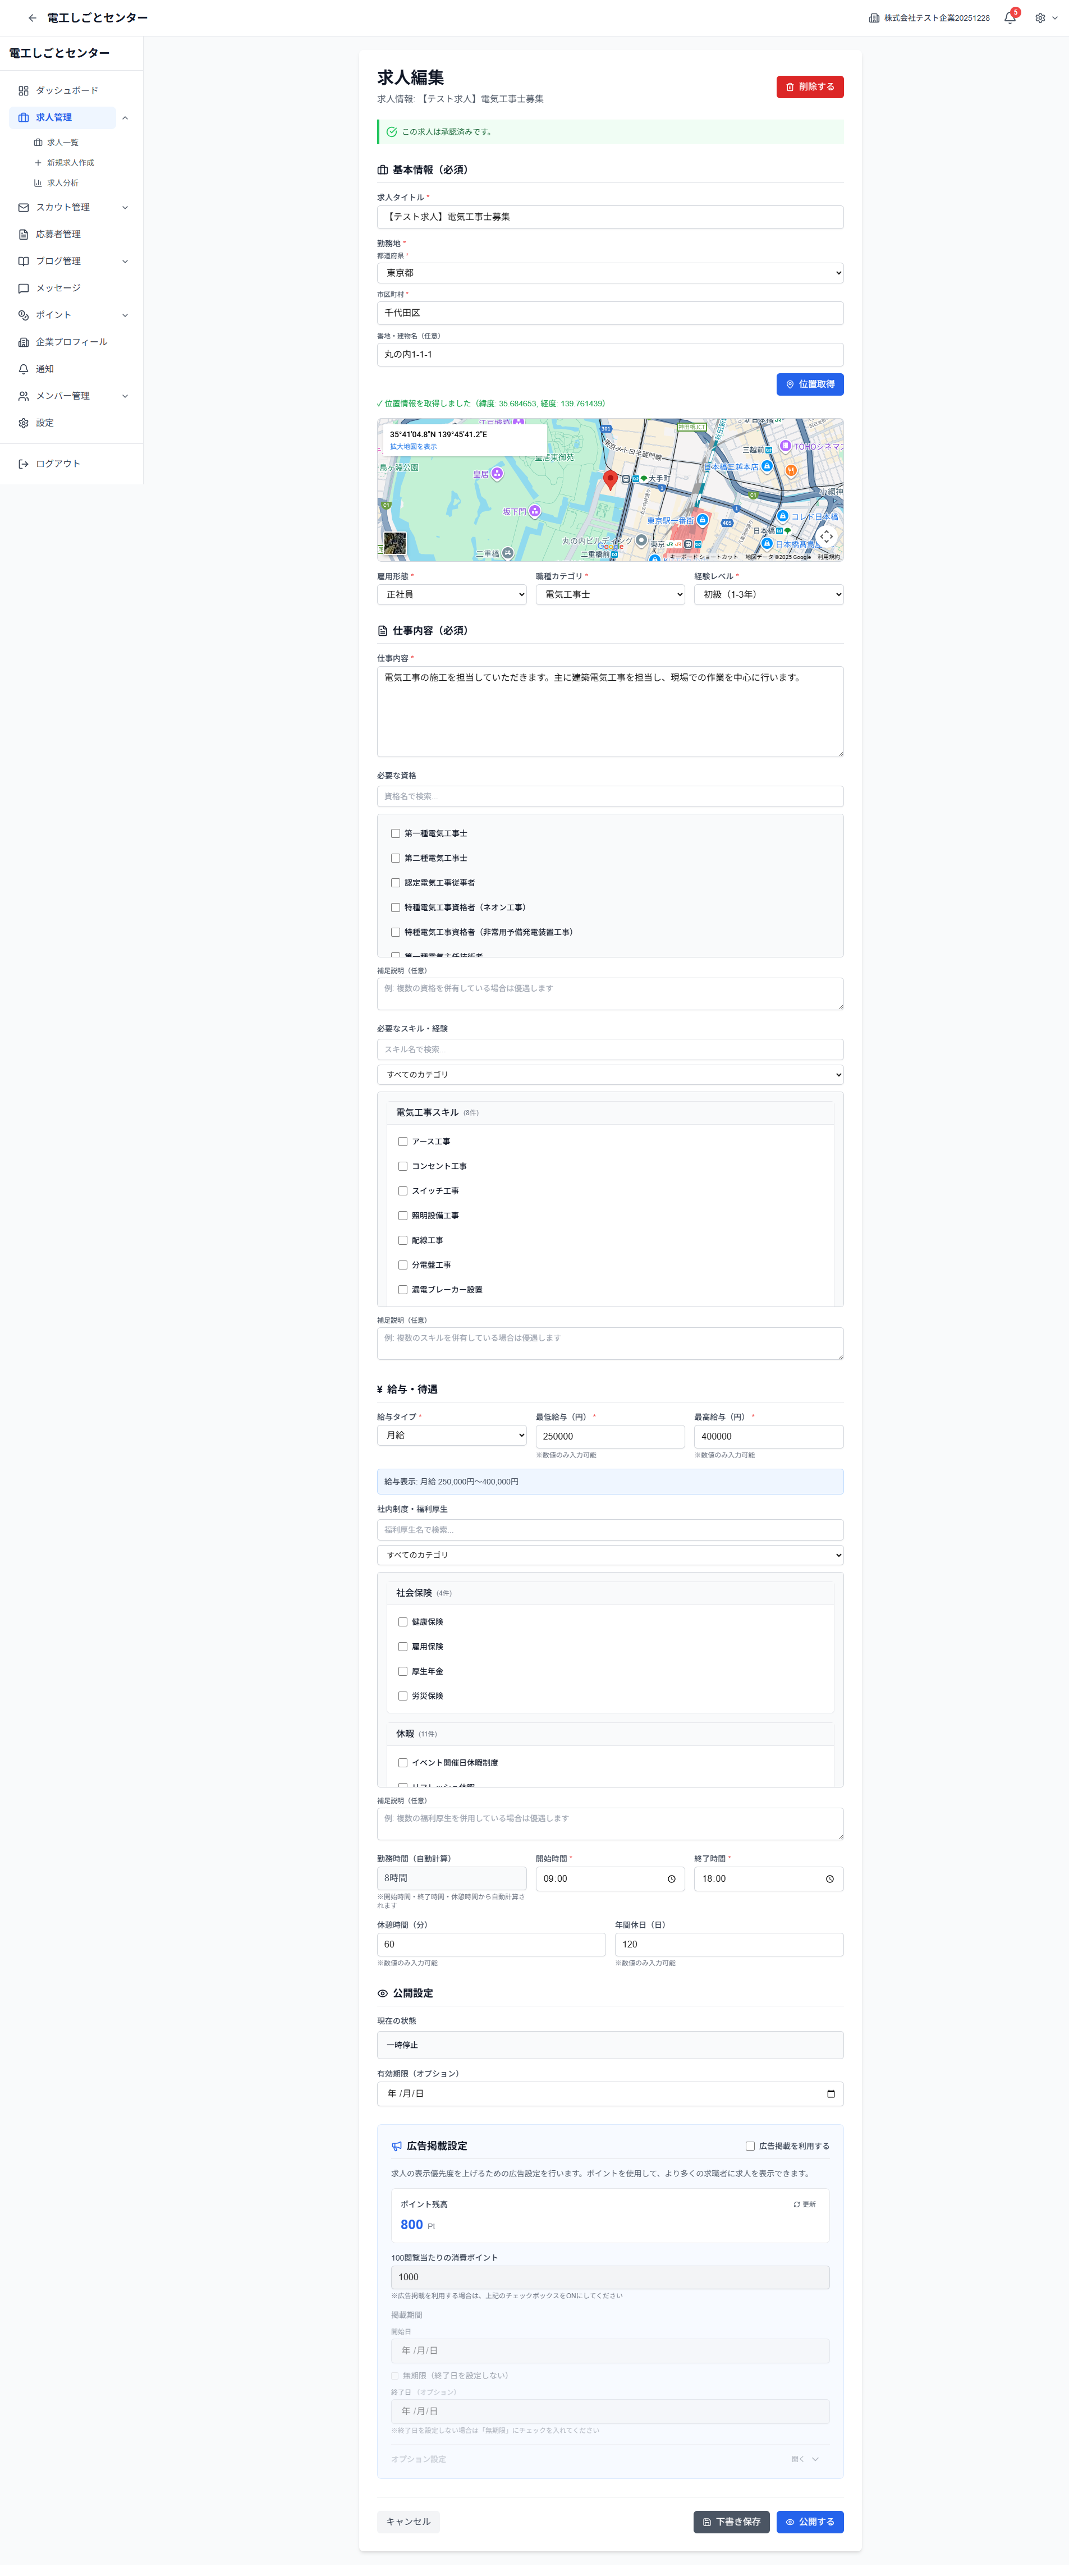Image resolution: width=1069 pixels, height=2576 pixels.
Task: Click the 更新 refresh icon for point balance
Action: (x=797, y=2204)
